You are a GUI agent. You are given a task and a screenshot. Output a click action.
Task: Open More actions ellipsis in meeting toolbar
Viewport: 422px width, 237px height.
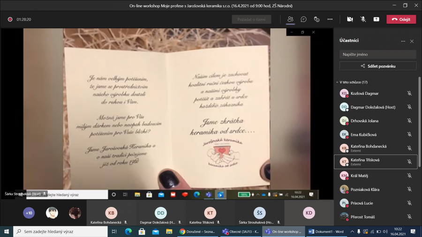point(330,19)
